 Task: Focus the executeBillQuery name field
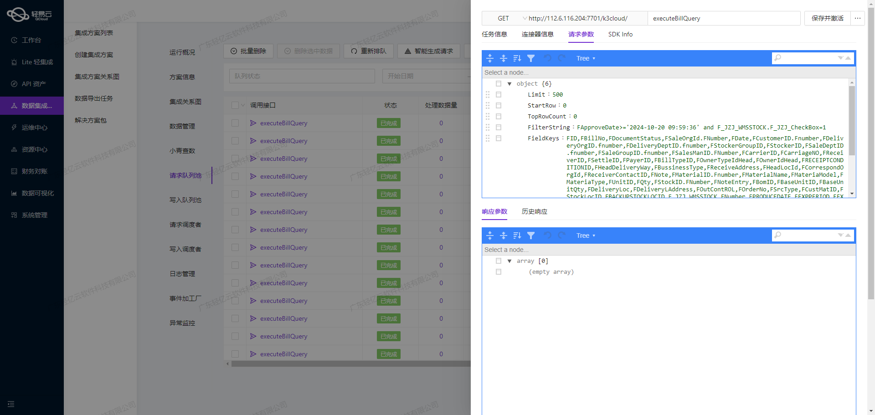[x=724, y=18]
